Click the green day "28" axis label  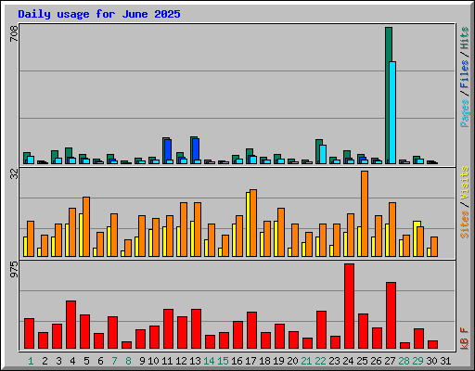pos(404,361)
